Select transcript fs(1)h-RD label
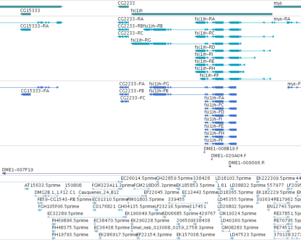The height and width of the screenshot is (240, 301). 205,47
